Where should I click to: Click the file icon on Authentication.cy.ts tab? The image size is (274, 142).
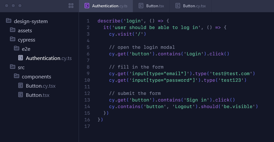tap(87, 6)
